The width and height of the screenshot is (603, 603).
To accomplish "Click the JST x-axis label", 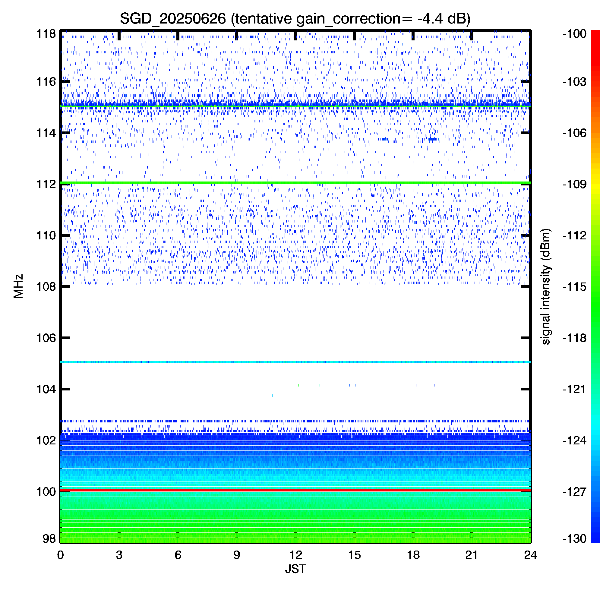I will pos(295,569).
